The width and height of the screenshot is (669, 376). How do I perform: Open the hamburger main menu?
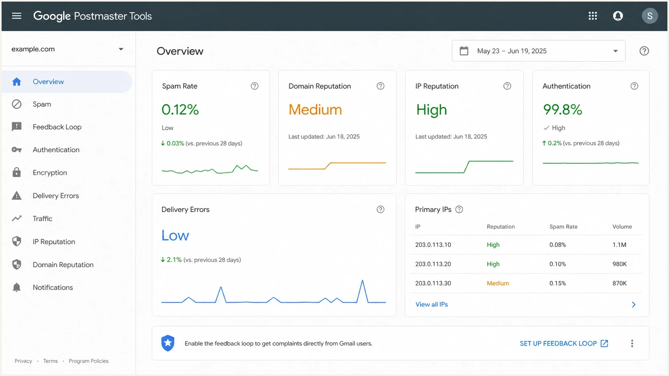click(x=16, y=16)
